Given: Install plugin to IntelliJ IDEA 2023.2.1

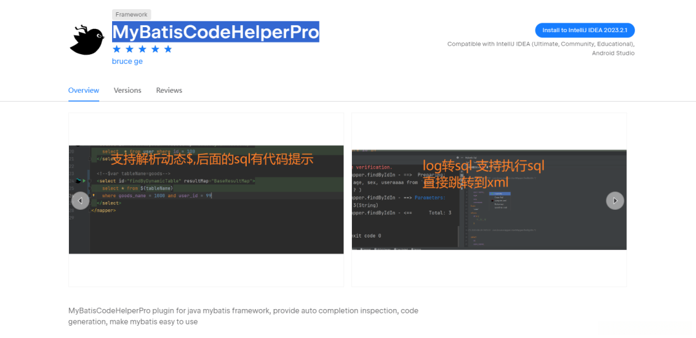Looking at the screenshot, I should coord(585,30).
